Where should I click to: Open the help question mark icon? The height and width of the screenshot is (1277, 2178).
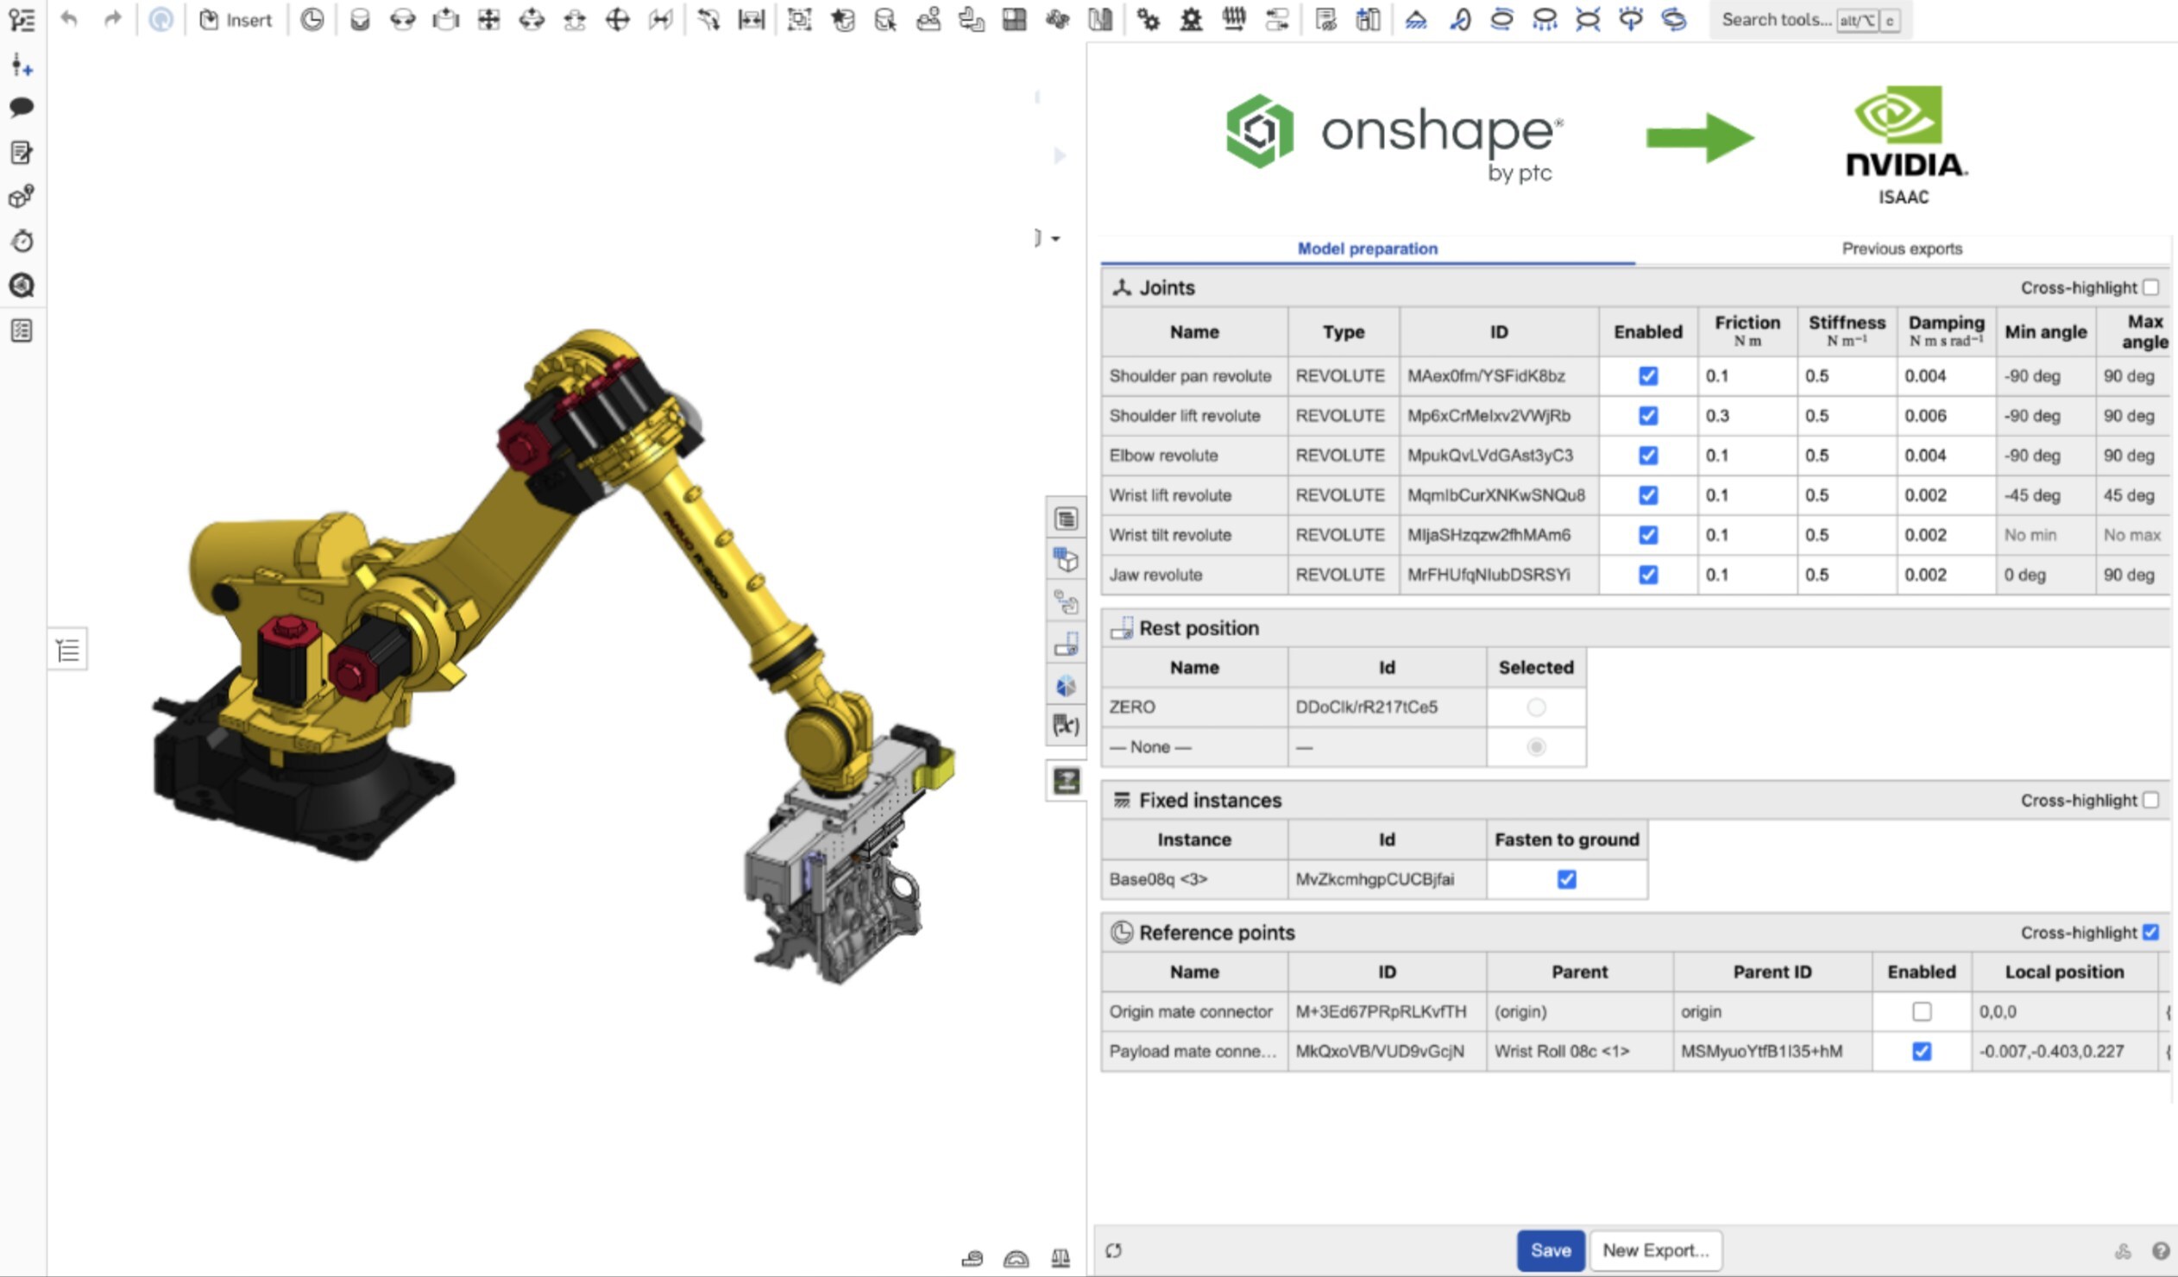click(x=2160, y=1250)
